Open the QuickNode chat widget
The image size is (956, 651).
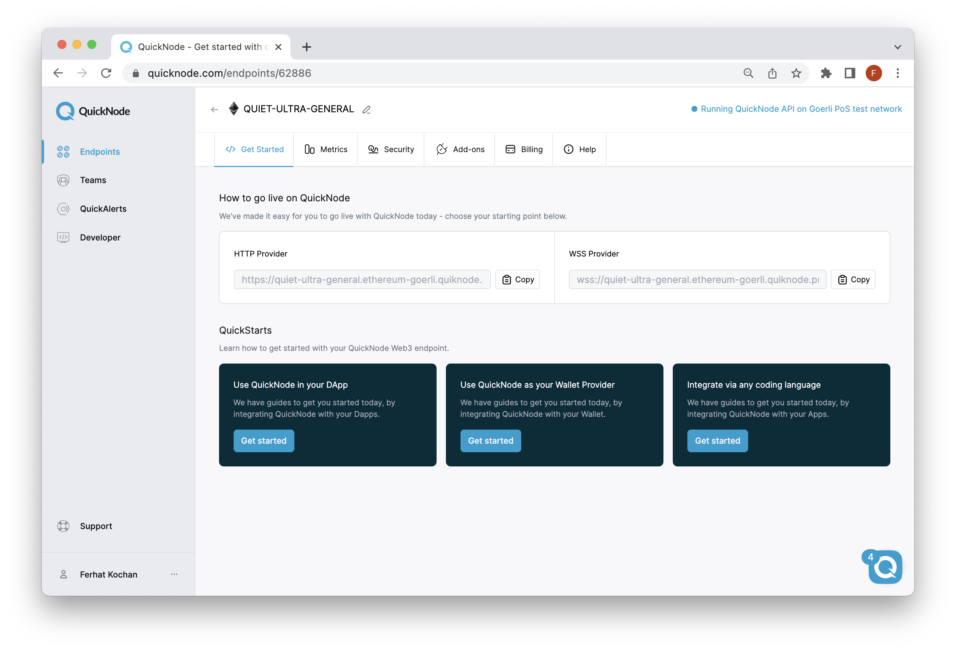[884, 567]
